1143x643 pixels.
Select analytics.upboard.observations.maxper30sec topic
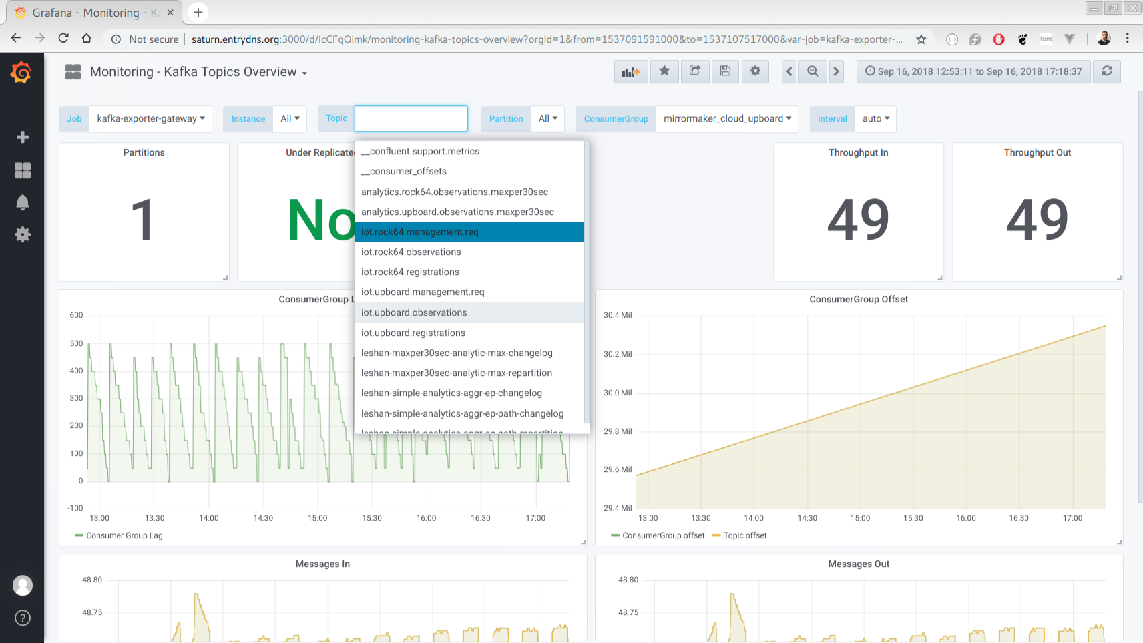click(469, 212)
